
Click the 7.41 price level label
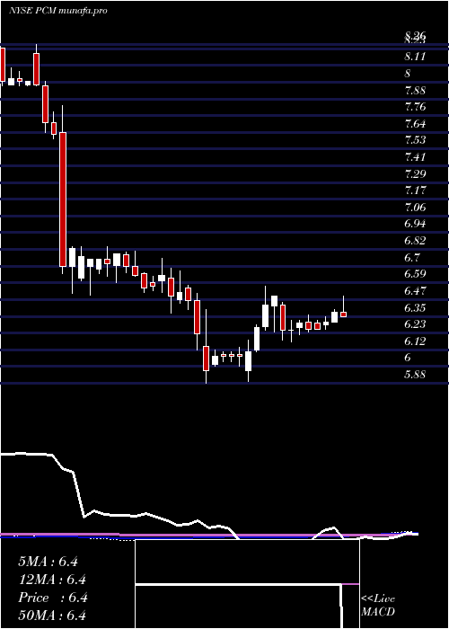click(x=415, y=157)
